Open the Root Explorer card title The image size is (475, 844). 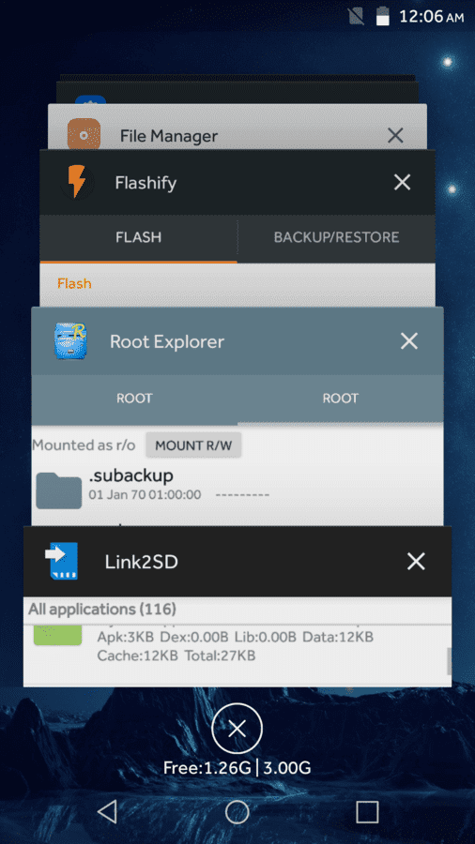coord(167,341)
